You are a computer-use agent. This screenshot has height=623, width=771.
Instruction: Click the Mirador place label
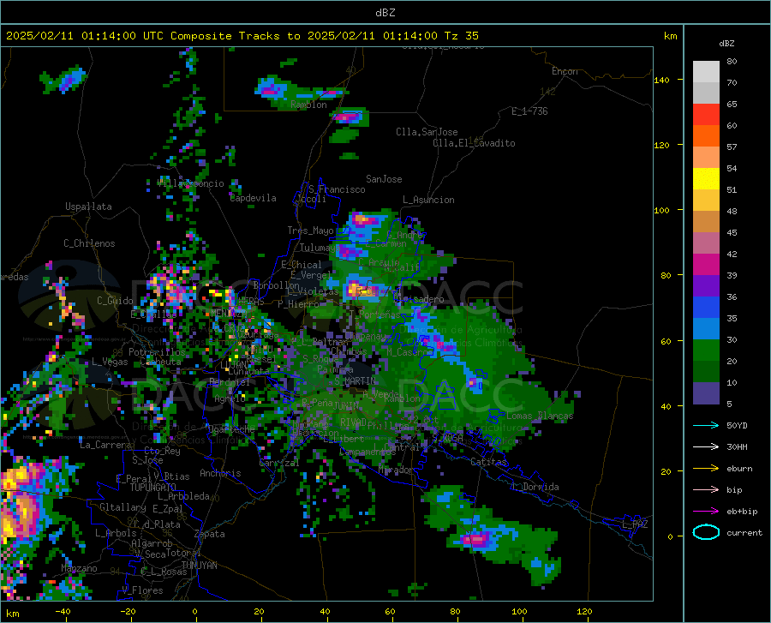click(x=396, y=470)
